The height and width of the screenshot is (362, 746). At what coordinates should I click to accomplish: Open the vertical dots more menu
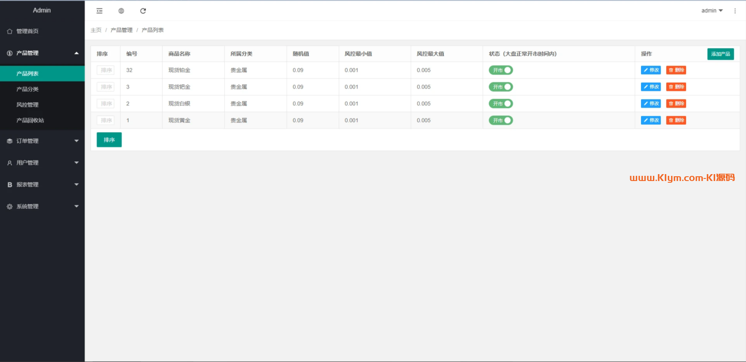point(735,11)
